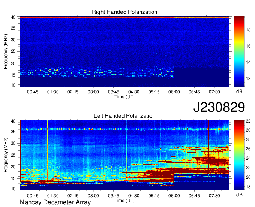Click 03:45 tick on left-handed plot time axis
Screen dimensions: 255x207
pos(114,196)
